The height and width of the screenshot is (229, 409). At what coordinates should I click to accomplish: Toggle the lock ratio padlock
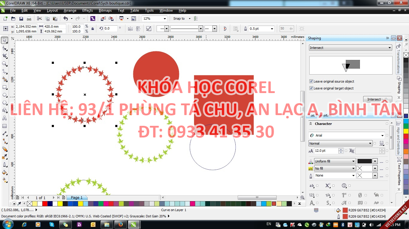(x=93, y=29)
